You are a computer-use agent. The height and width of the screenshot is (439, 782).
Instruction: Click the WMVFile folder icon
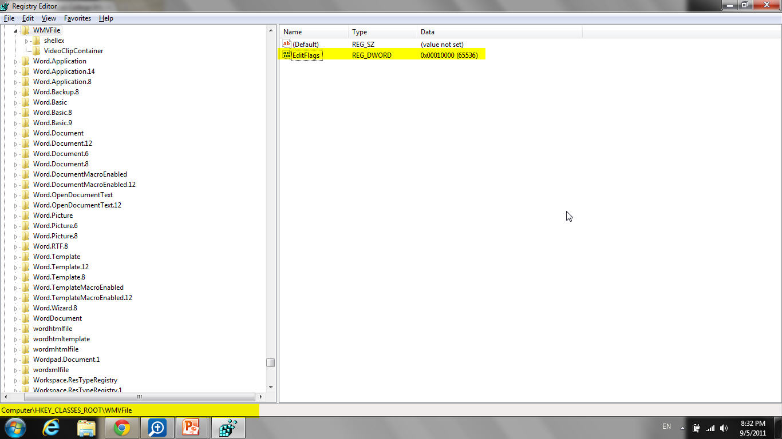pyautogui.click(x=25, y=30)
